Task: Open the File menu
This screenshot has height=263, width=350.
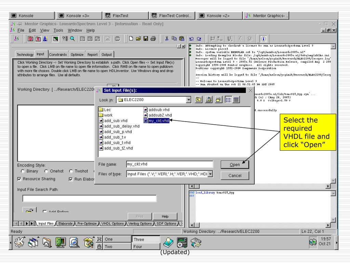Action: click(21, 30)
